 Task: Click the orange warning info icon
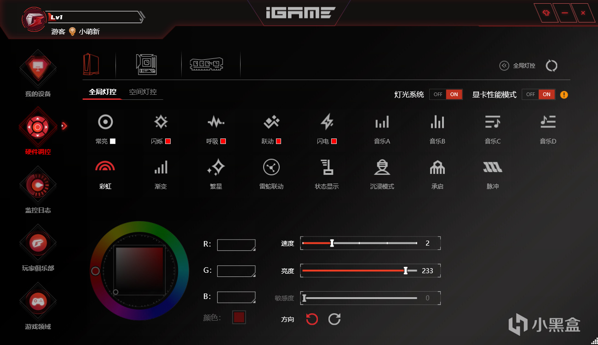click(564, 95)
